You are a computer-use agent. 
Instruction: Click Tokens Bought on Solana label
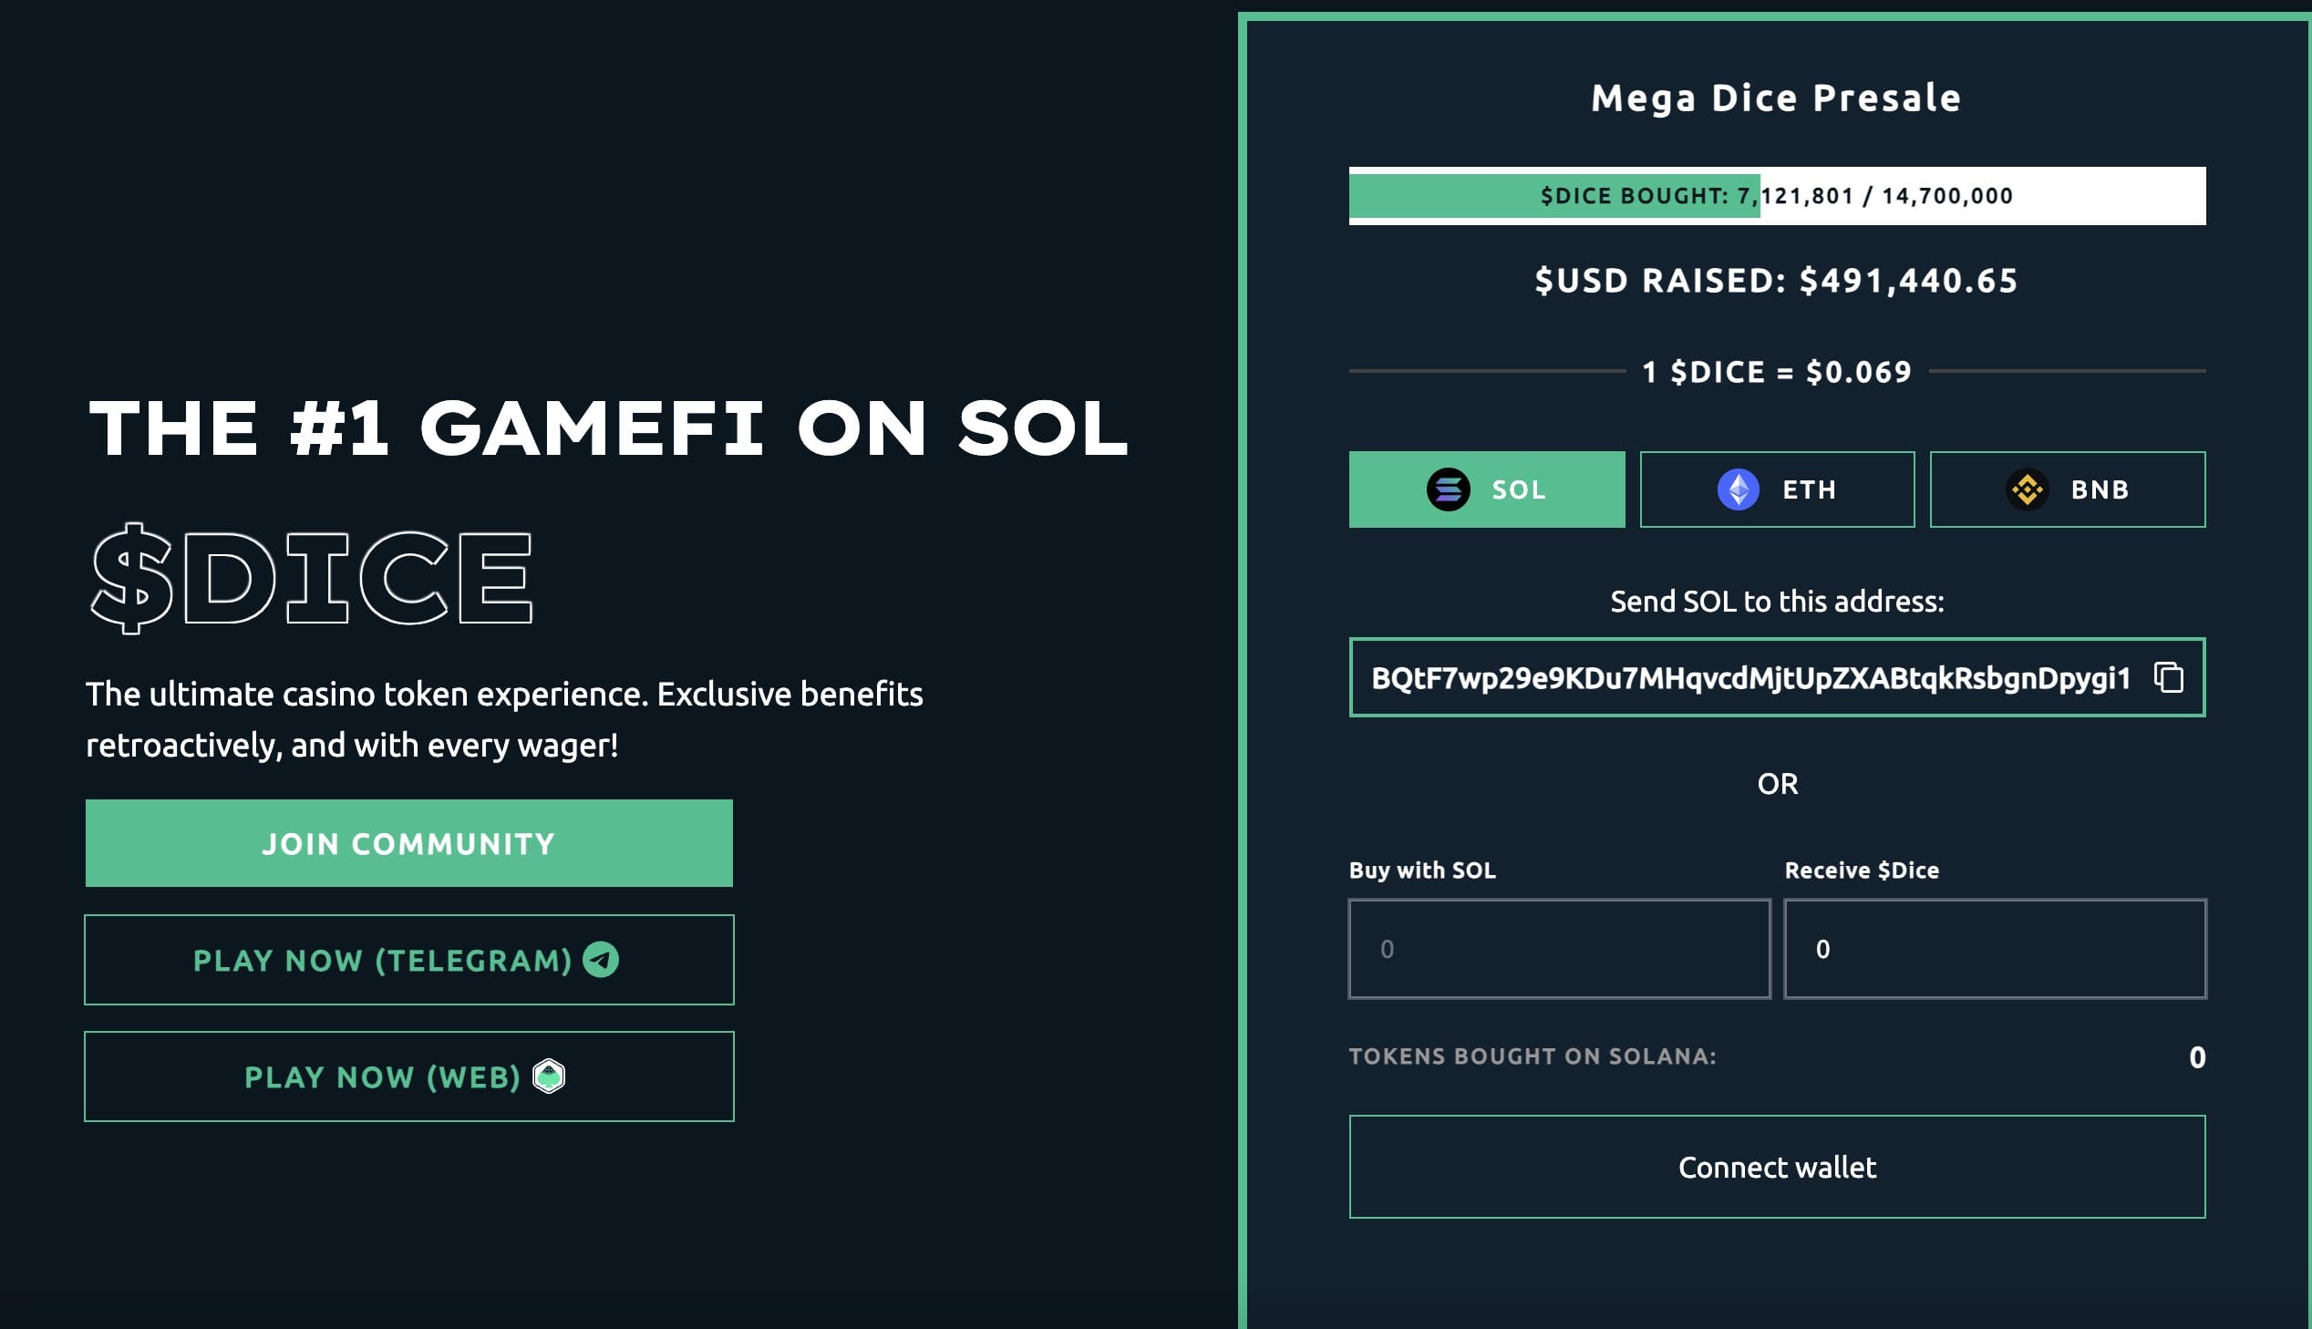point(1533,1056)
